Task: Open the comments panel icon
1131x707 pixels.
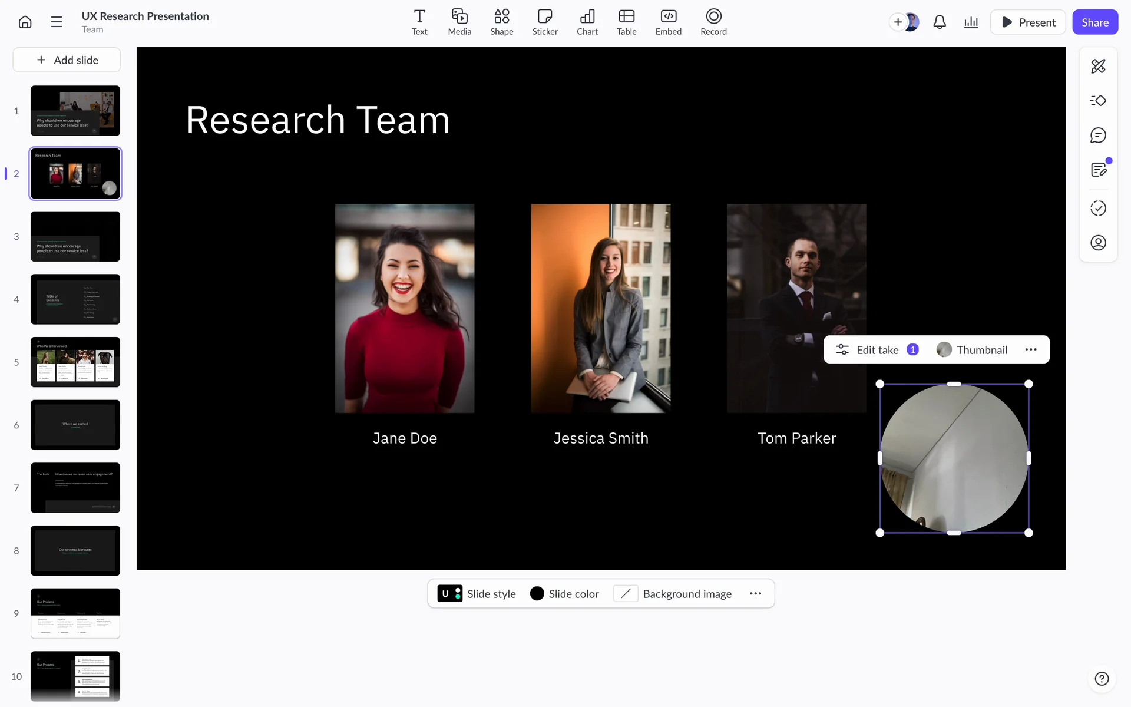Action: click(1097, 136)
